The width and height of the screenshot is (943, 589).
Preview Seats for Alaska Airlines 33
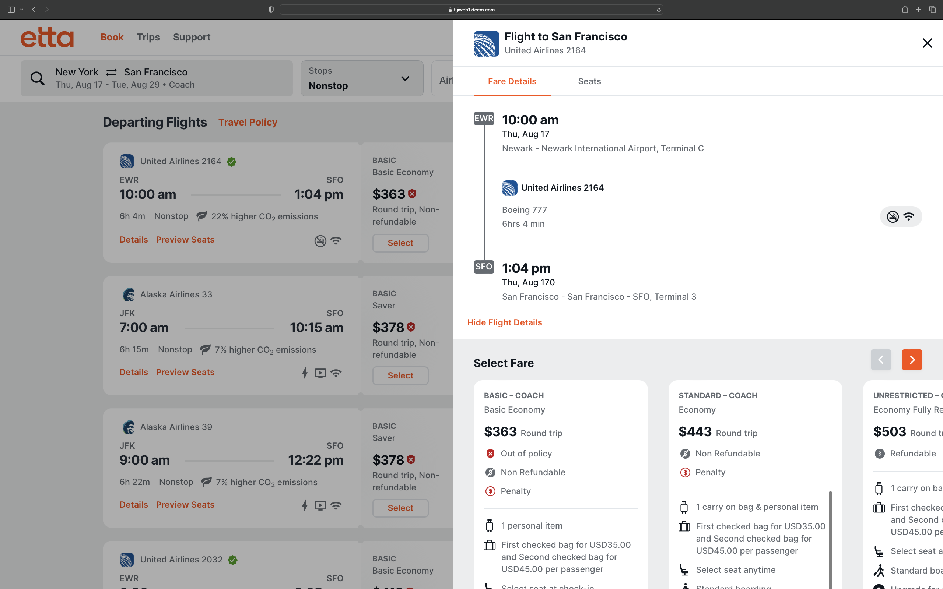point(185,372)
